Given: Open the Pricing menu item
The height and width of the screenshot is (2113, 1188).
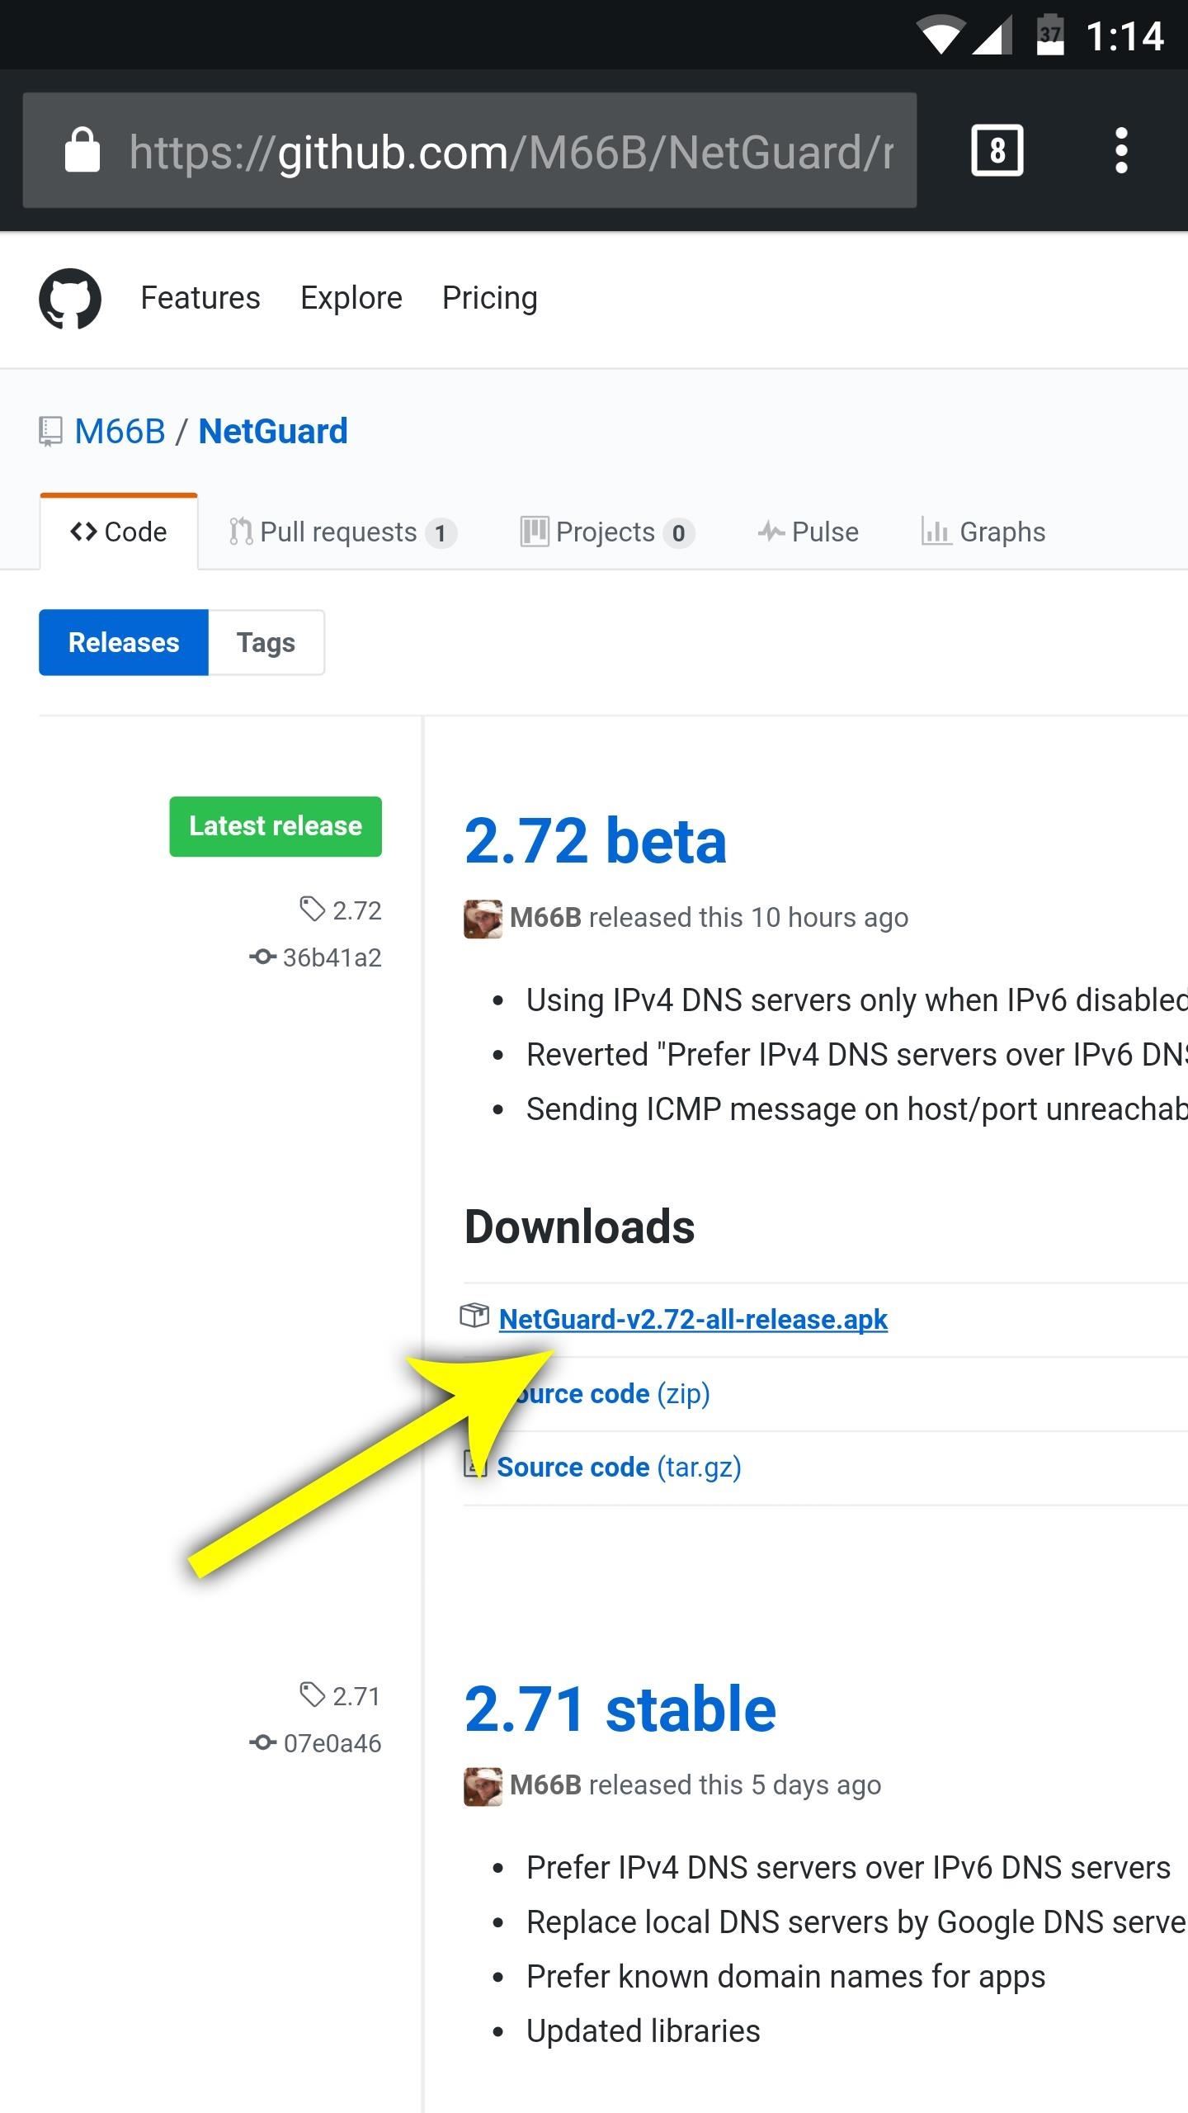Looking at the screenshot, I should [490, 298].
